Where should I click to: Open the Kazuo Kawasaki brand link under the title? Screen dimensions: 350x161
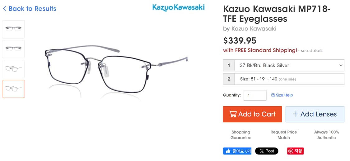tap(254, 29)
